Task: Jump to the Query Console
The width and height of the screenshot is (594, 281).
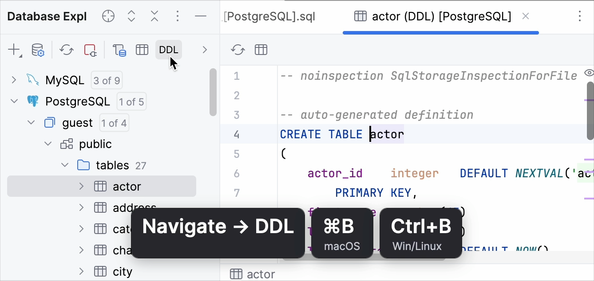Action: [x=119, y=50]
